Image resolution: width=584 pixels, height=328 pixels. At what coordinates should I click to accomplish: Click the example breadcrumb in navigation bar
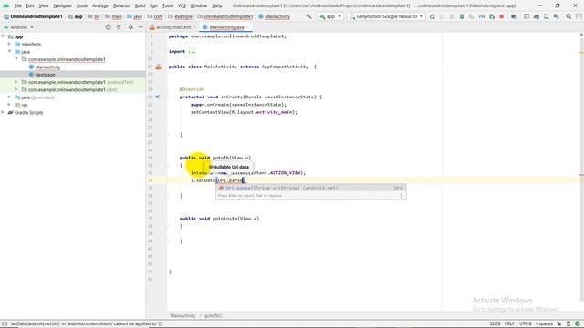click(181, 16)
